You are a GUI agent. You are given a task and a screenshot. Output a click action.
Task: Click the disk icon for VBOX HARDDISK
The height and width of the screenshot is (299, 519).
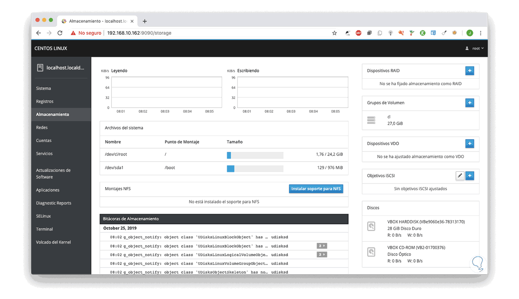pos(371,226)
